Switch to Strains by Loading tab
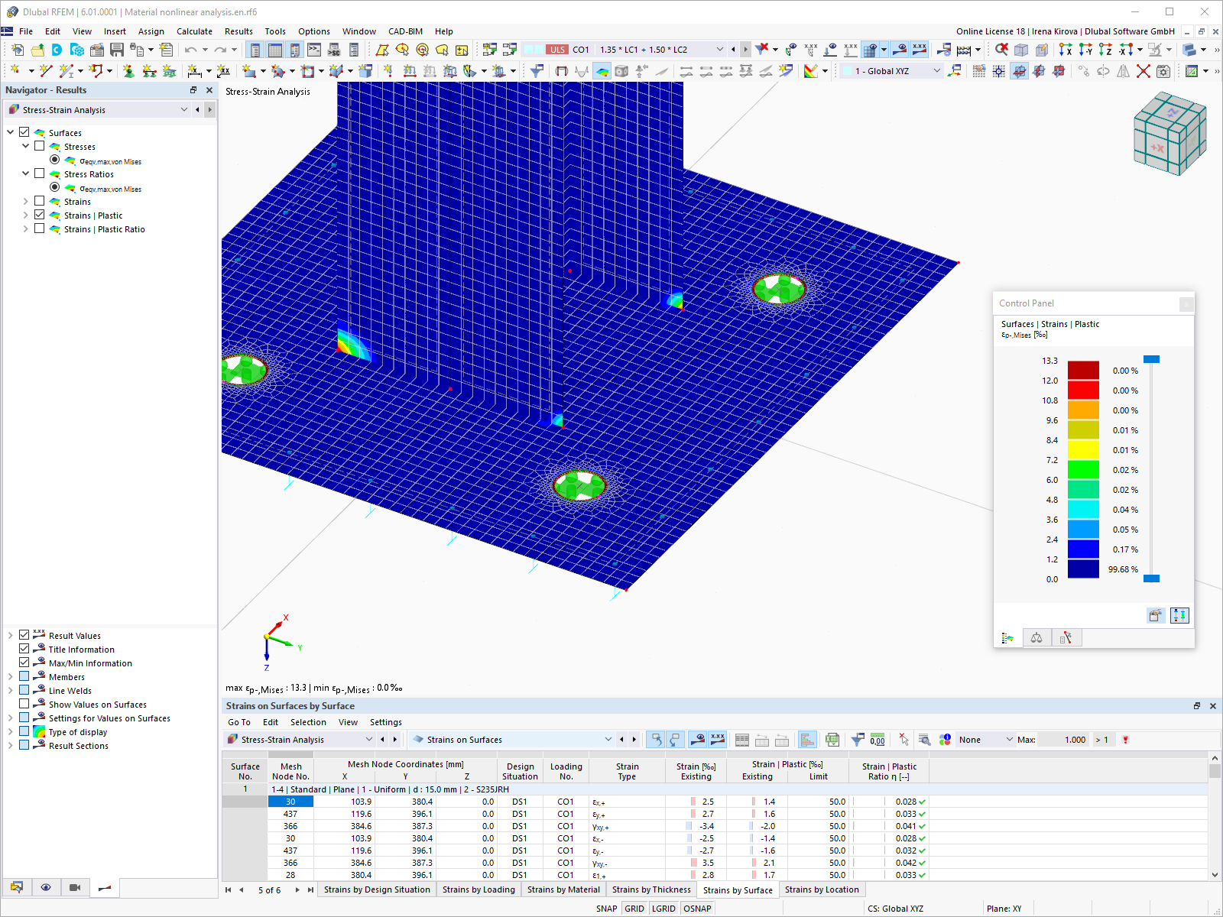The width and height of the screenshot is (1223, 917). tap(478, 889)
